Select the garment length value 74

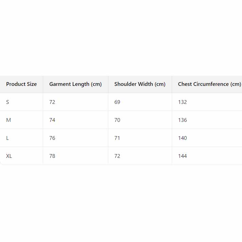coord(52,120)
